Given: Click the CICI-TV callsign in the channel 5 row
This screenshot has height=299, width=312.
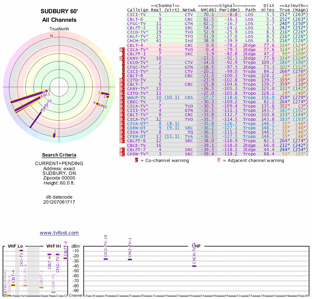Looking at the screenshot, I should point(136,15).
